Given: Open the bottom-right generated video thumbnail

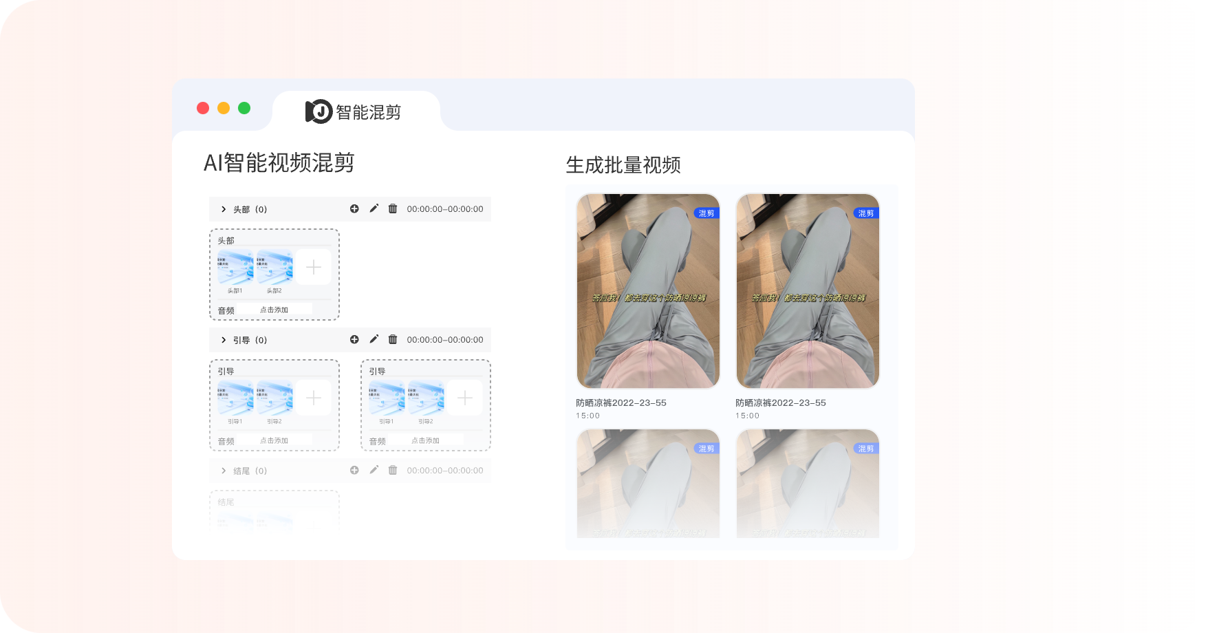Looking at the screenshot, I should click(808, 484).
